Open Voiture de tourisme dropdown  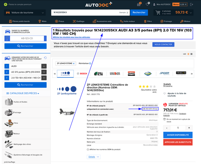click(x=25, y=13)
